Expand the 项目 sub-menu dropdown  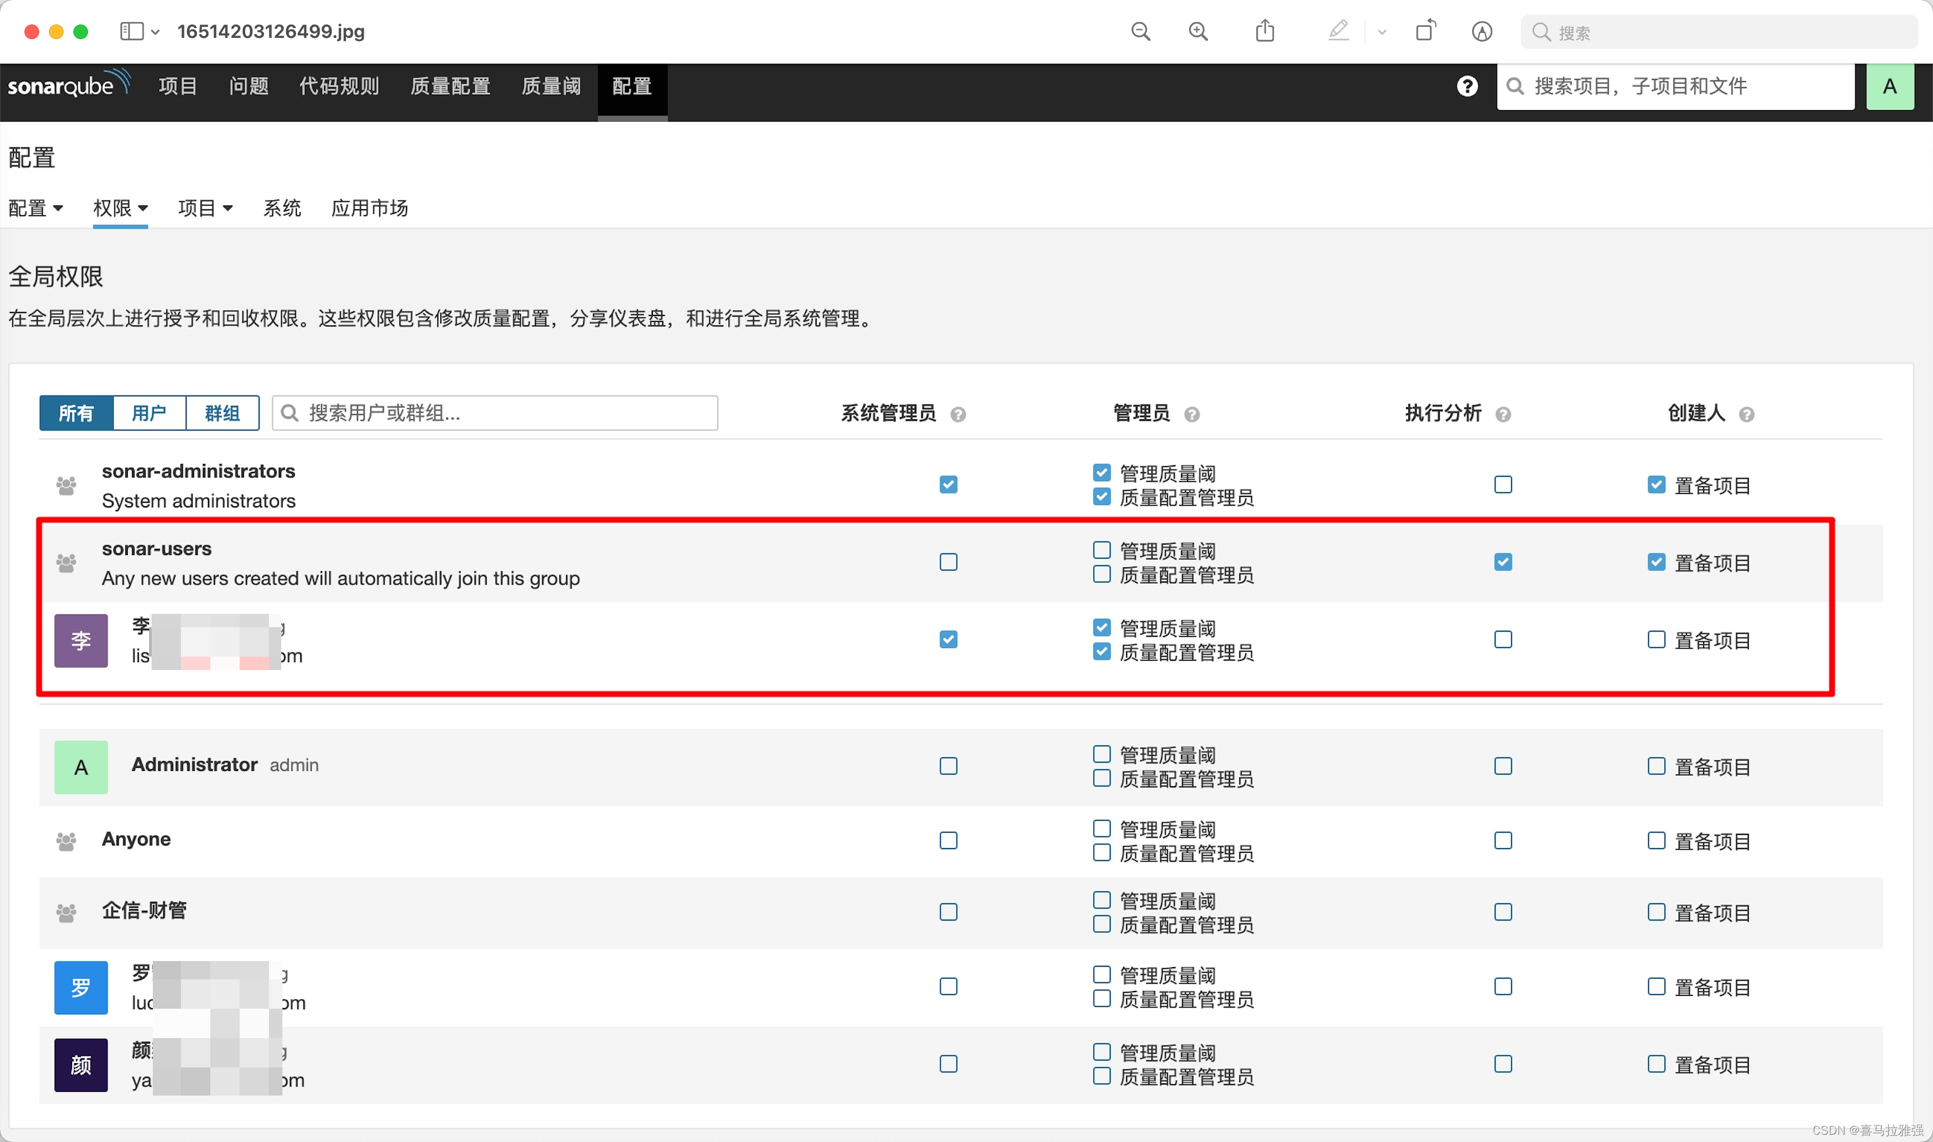pos(205,208)
